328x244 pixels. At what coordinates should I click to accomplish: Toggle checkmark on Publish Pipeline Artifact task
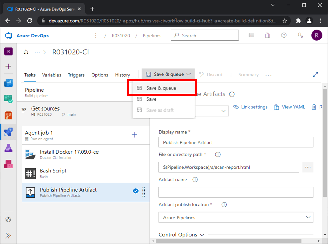coord(136,191)
